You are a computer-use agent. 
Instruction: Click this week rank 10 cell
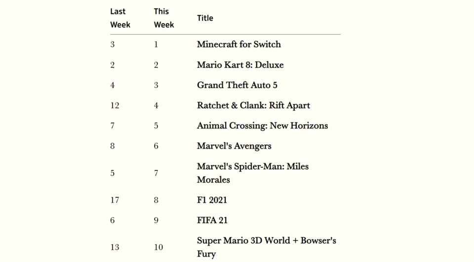click(158, 247)
